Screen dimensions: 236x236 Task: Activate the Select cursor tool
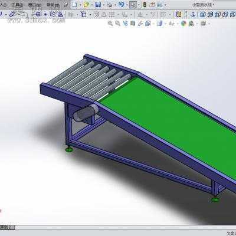133,5
